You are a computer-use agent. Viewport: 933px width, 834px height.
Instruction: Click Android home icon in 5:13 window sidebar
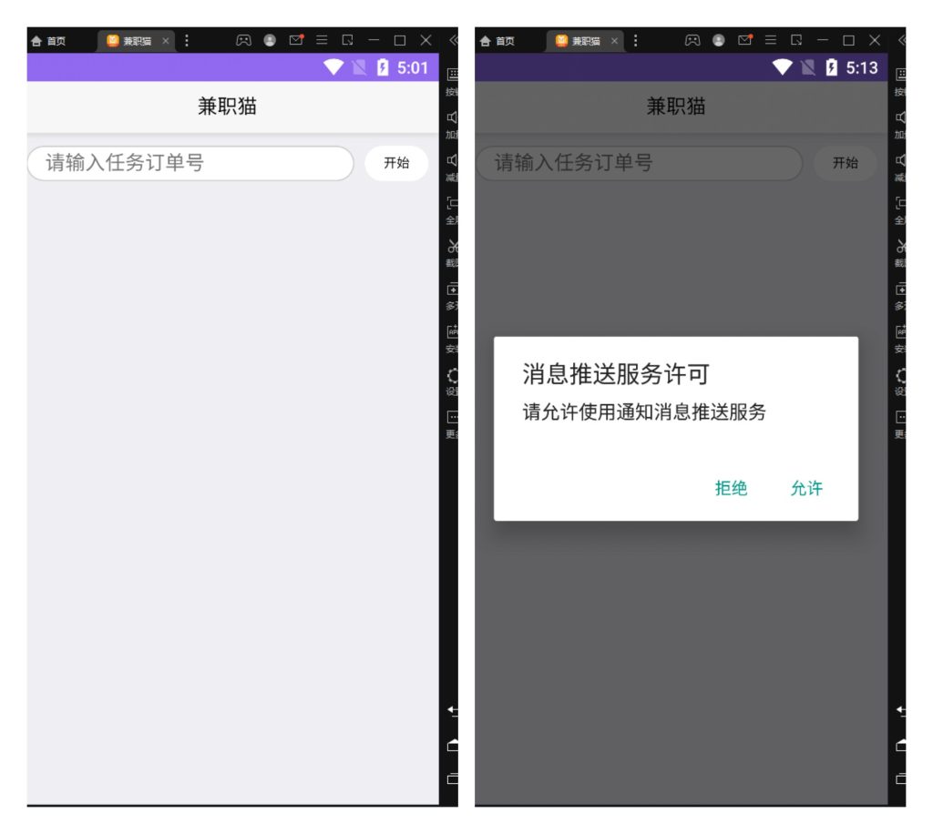901,745
